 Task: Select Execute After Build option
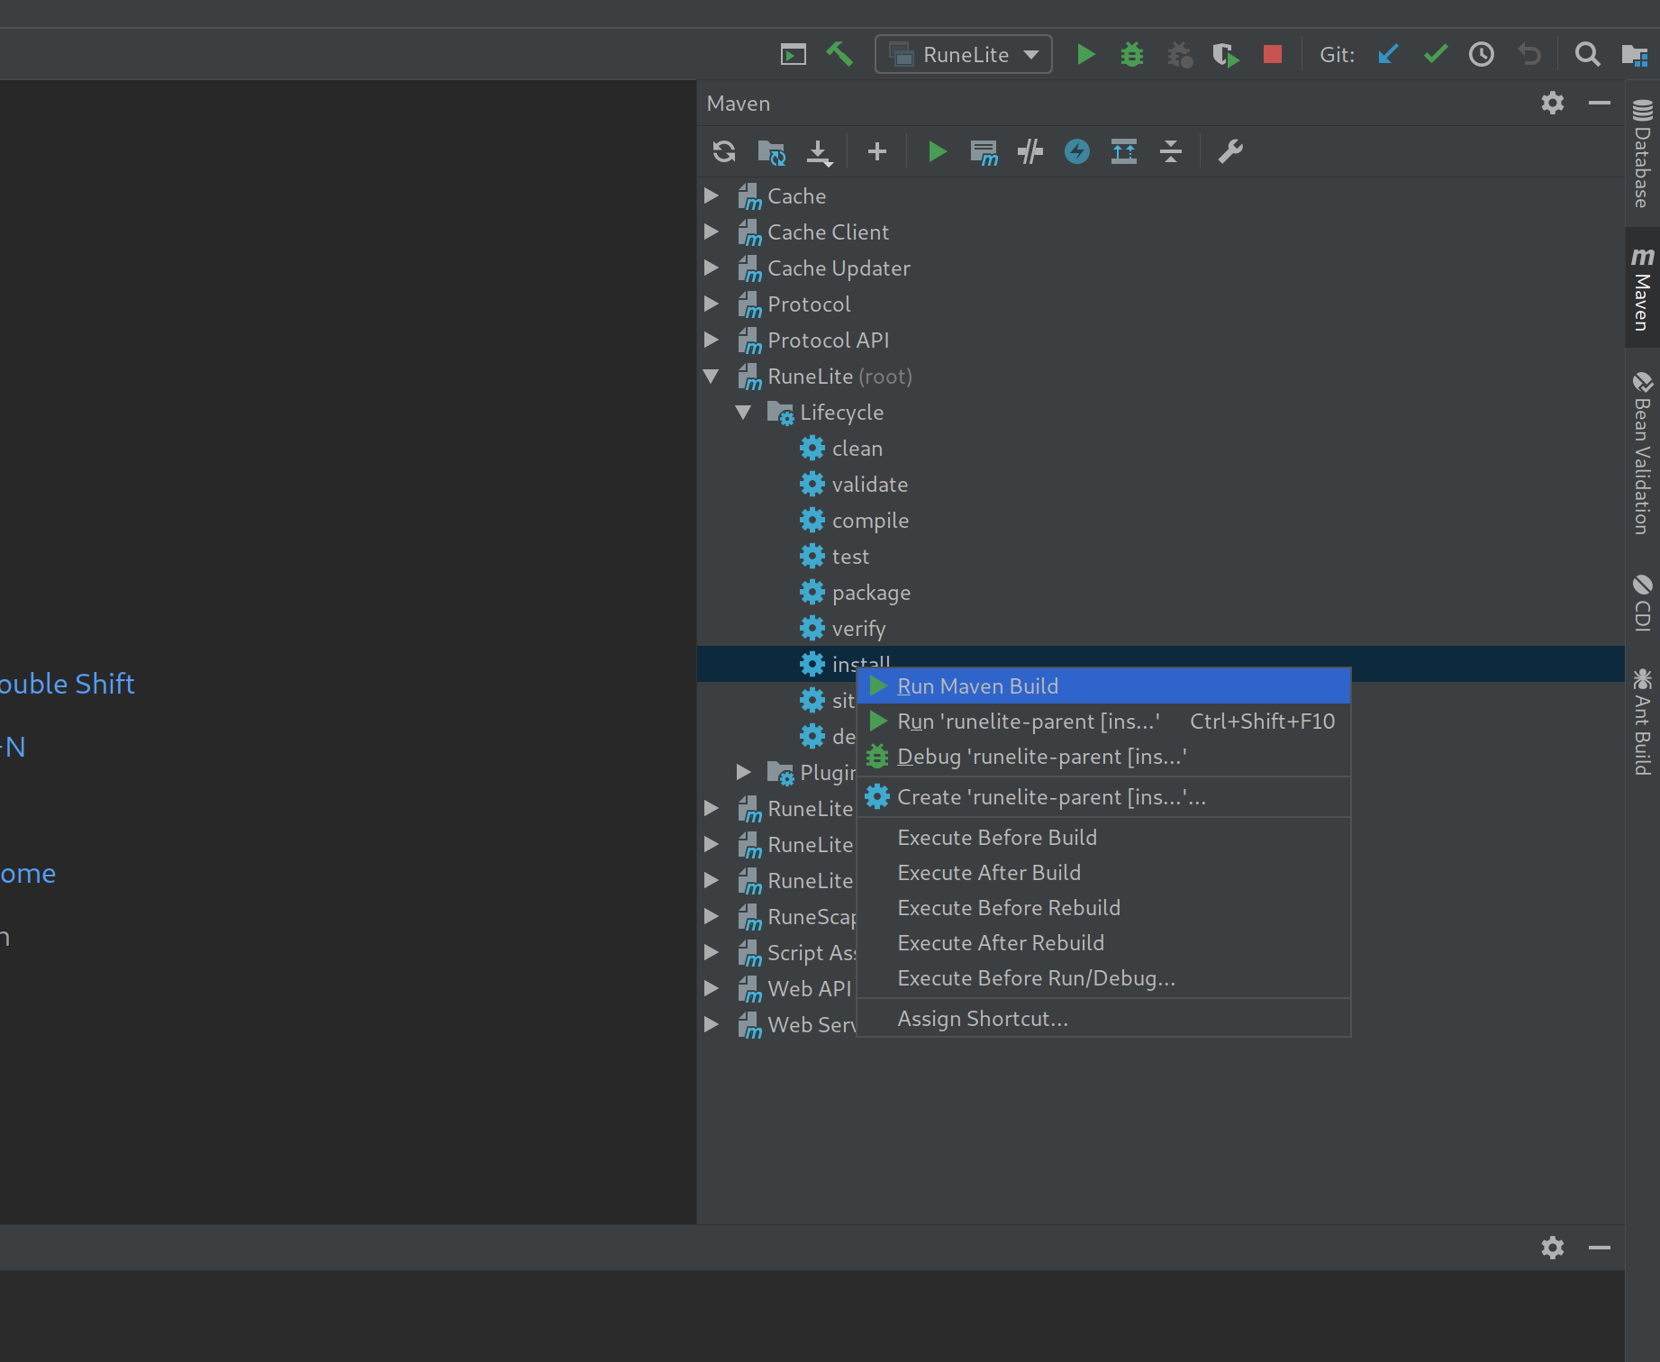tap(1103, 873)
